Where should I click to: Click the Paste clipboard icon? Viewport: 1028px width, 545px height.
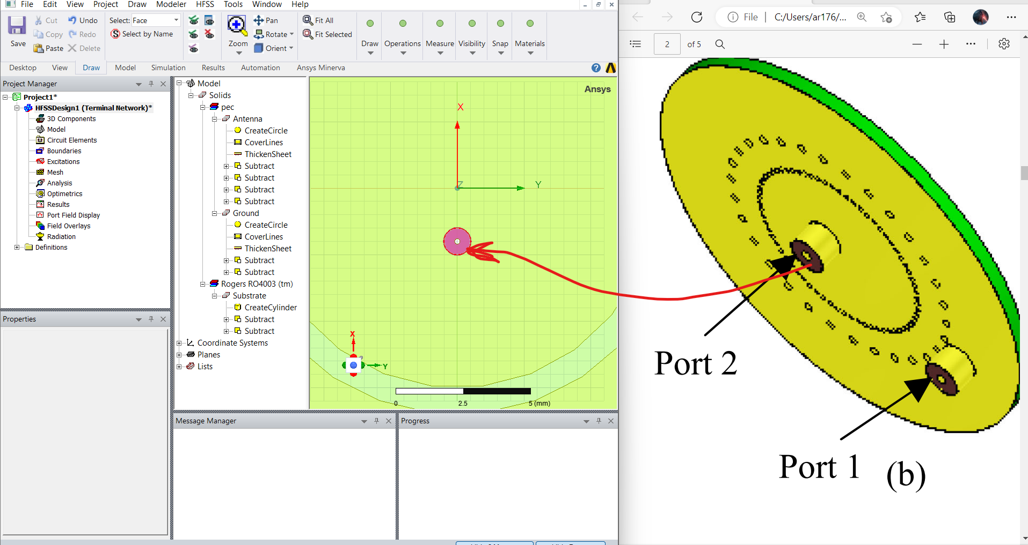(x=39, y=48)
